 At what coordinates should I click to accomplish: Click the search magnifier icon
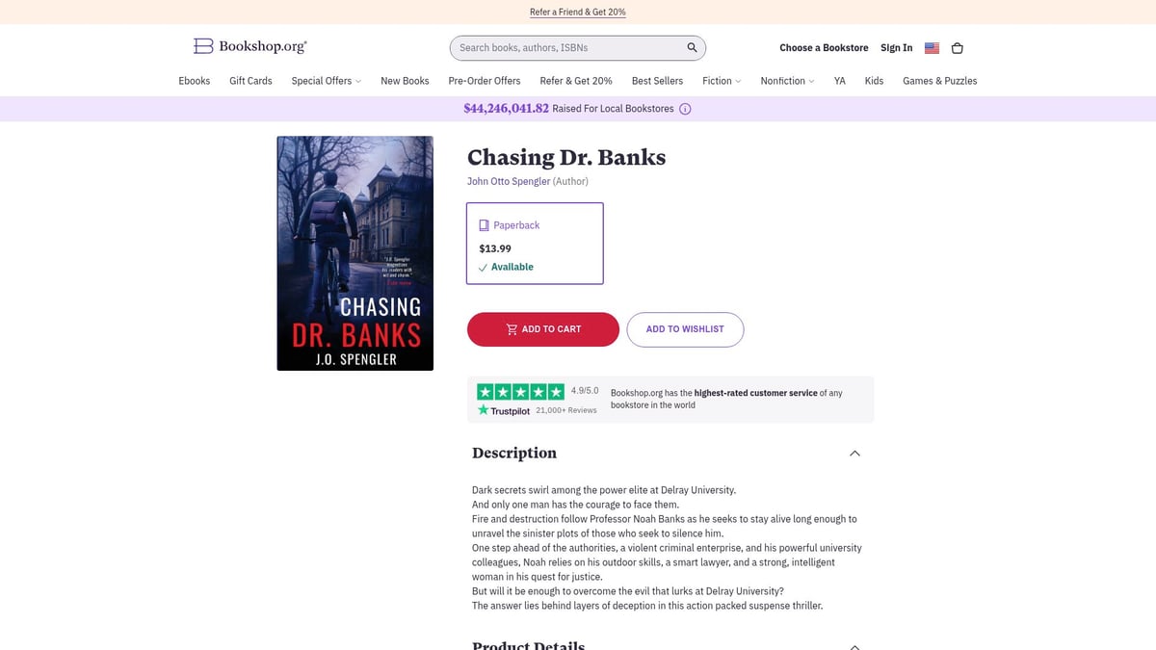692,47
